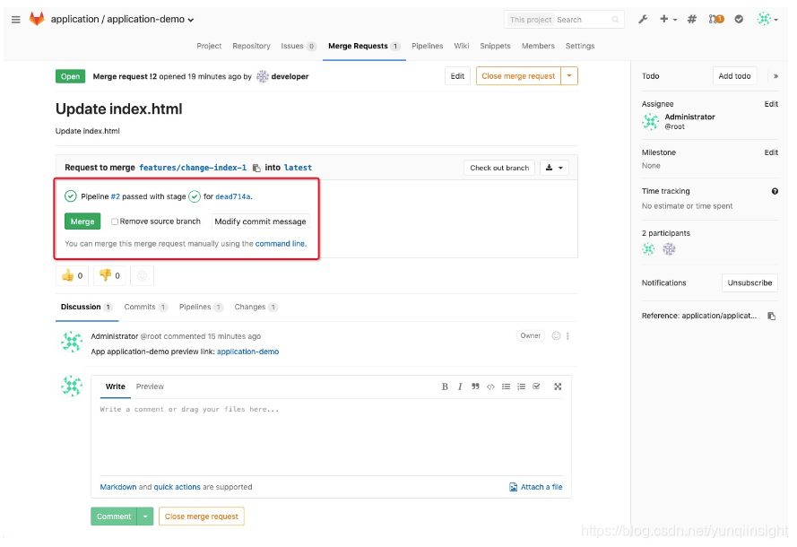Edit the Assignee in sidebar
The height and width of the screenshot is (547, 797).
[x=771, y=104]
